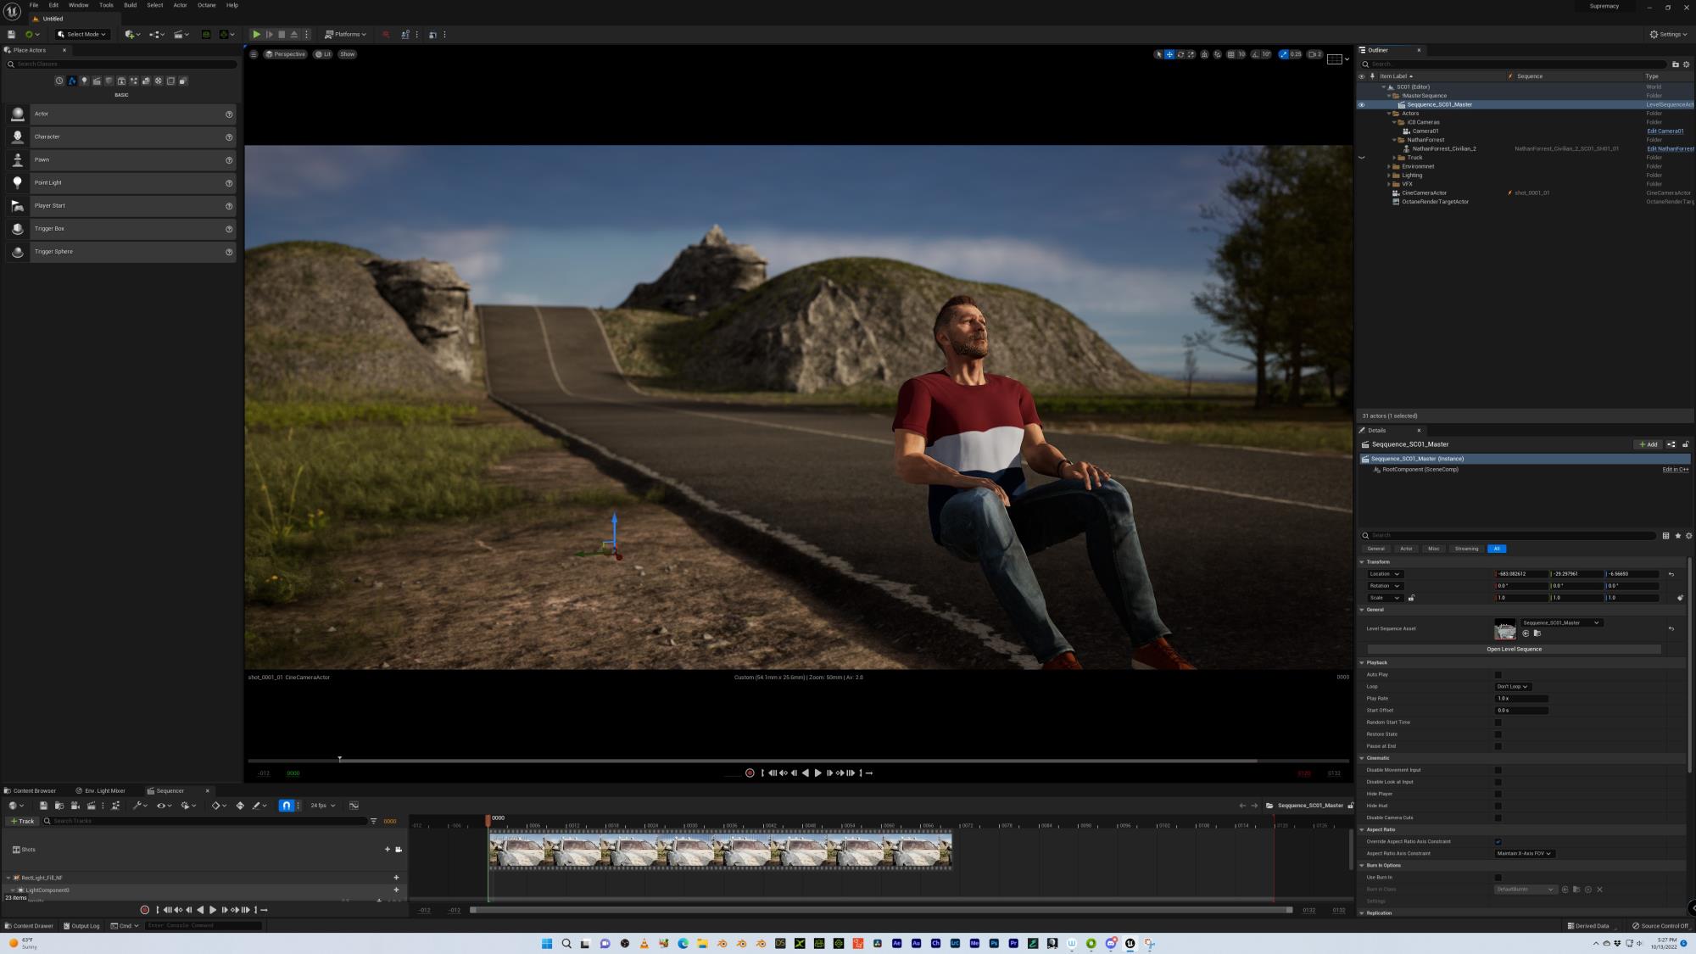Select the Recently Placed category in Place Actors
Image resolution: width=1696 pixels, height=954 pixels.
pyautogui.click(x=59, y=81)
